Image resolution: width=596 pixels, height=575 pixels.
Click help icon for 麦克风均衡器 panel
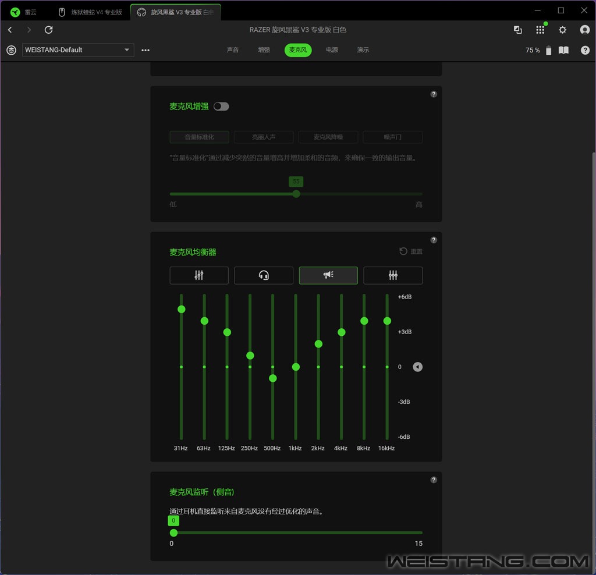click(434, 240)
